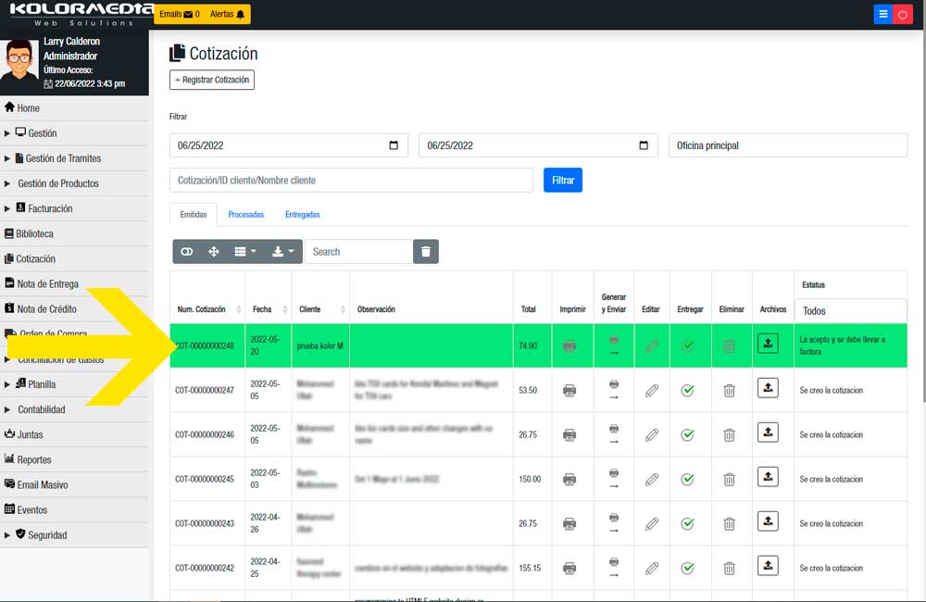Sort the table by Cliente column
The width and height of the screenshot is (926, 602).
point(320,309)
